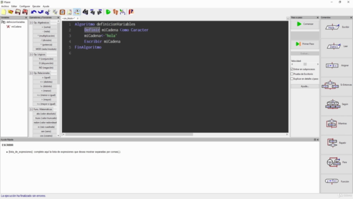Insert the Repetir command

click(x=337, y=143)
